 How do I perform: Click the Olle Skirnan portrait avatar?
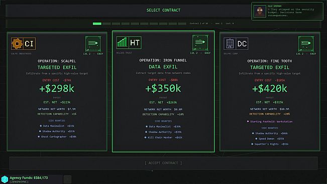pos(260,11)
